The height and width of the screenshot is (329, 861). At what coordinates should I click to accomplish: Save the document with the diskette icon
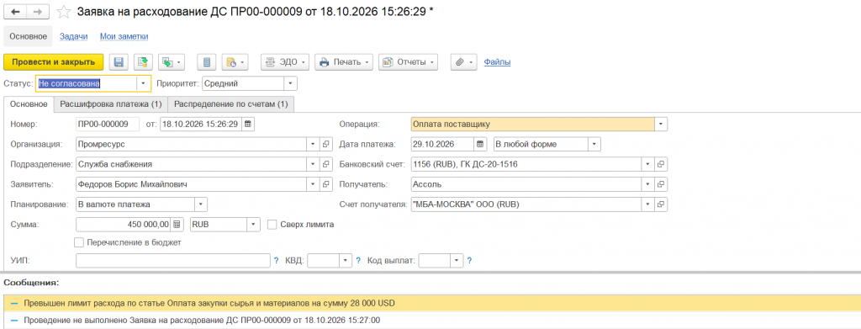tap(118, 62)
